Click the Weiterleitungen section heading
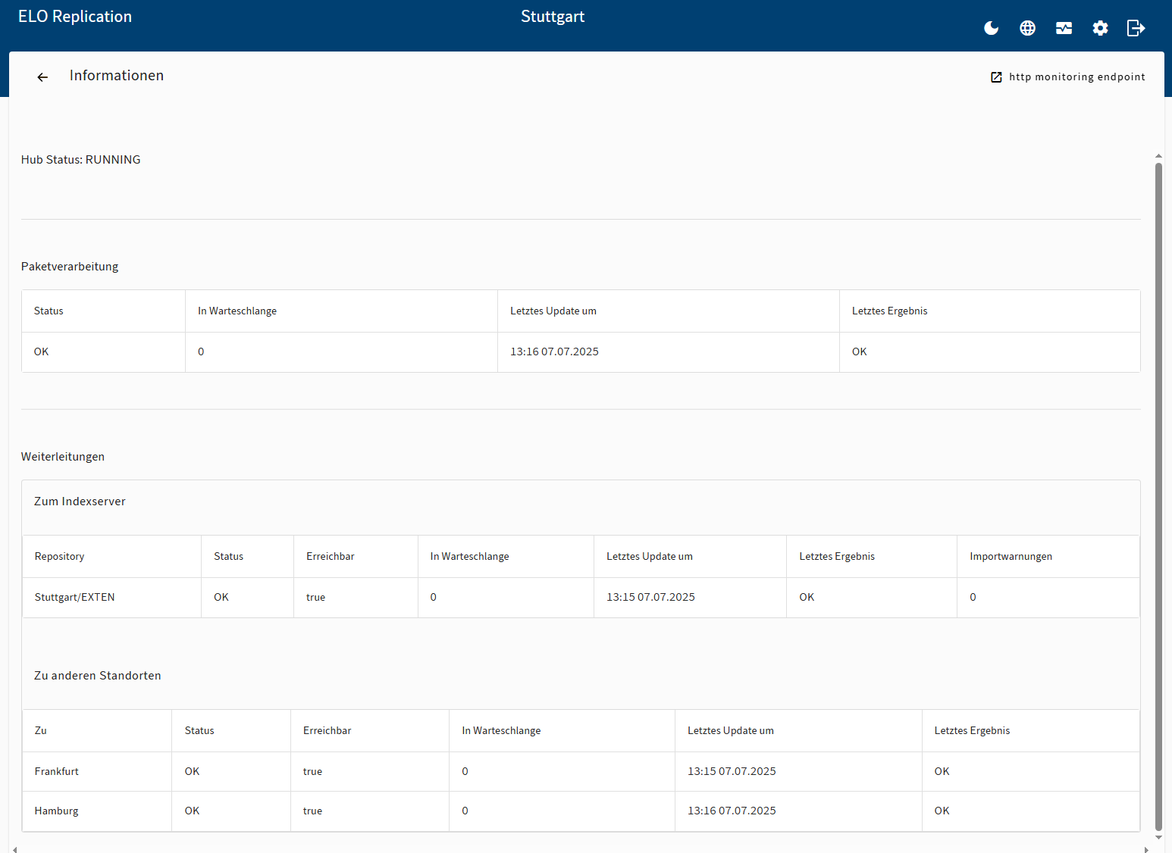Screen dimensions: 1172x853 [63, 457]
